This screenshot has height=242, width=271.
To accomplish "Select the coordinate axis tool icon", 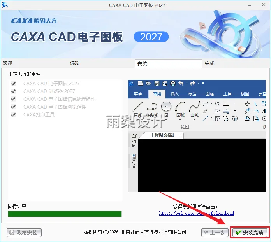I will click(x=226, y=103).
